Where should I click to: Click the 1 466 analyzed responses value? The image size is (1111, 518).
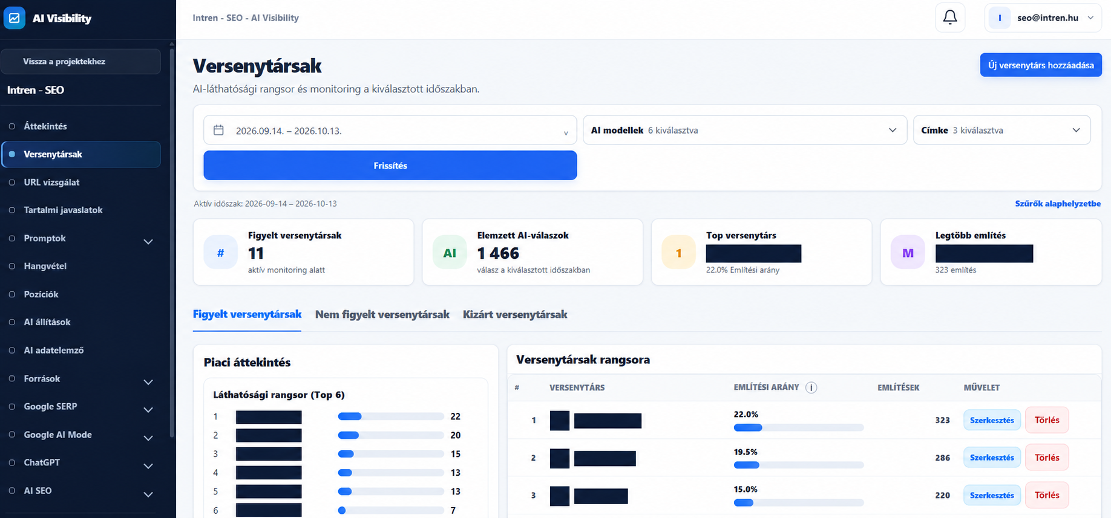click(498, 253)
